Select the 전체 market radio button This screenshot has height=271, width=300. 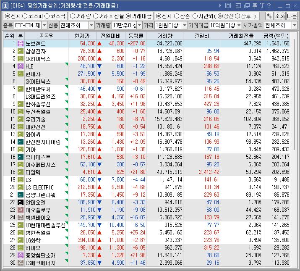point(7,16)
